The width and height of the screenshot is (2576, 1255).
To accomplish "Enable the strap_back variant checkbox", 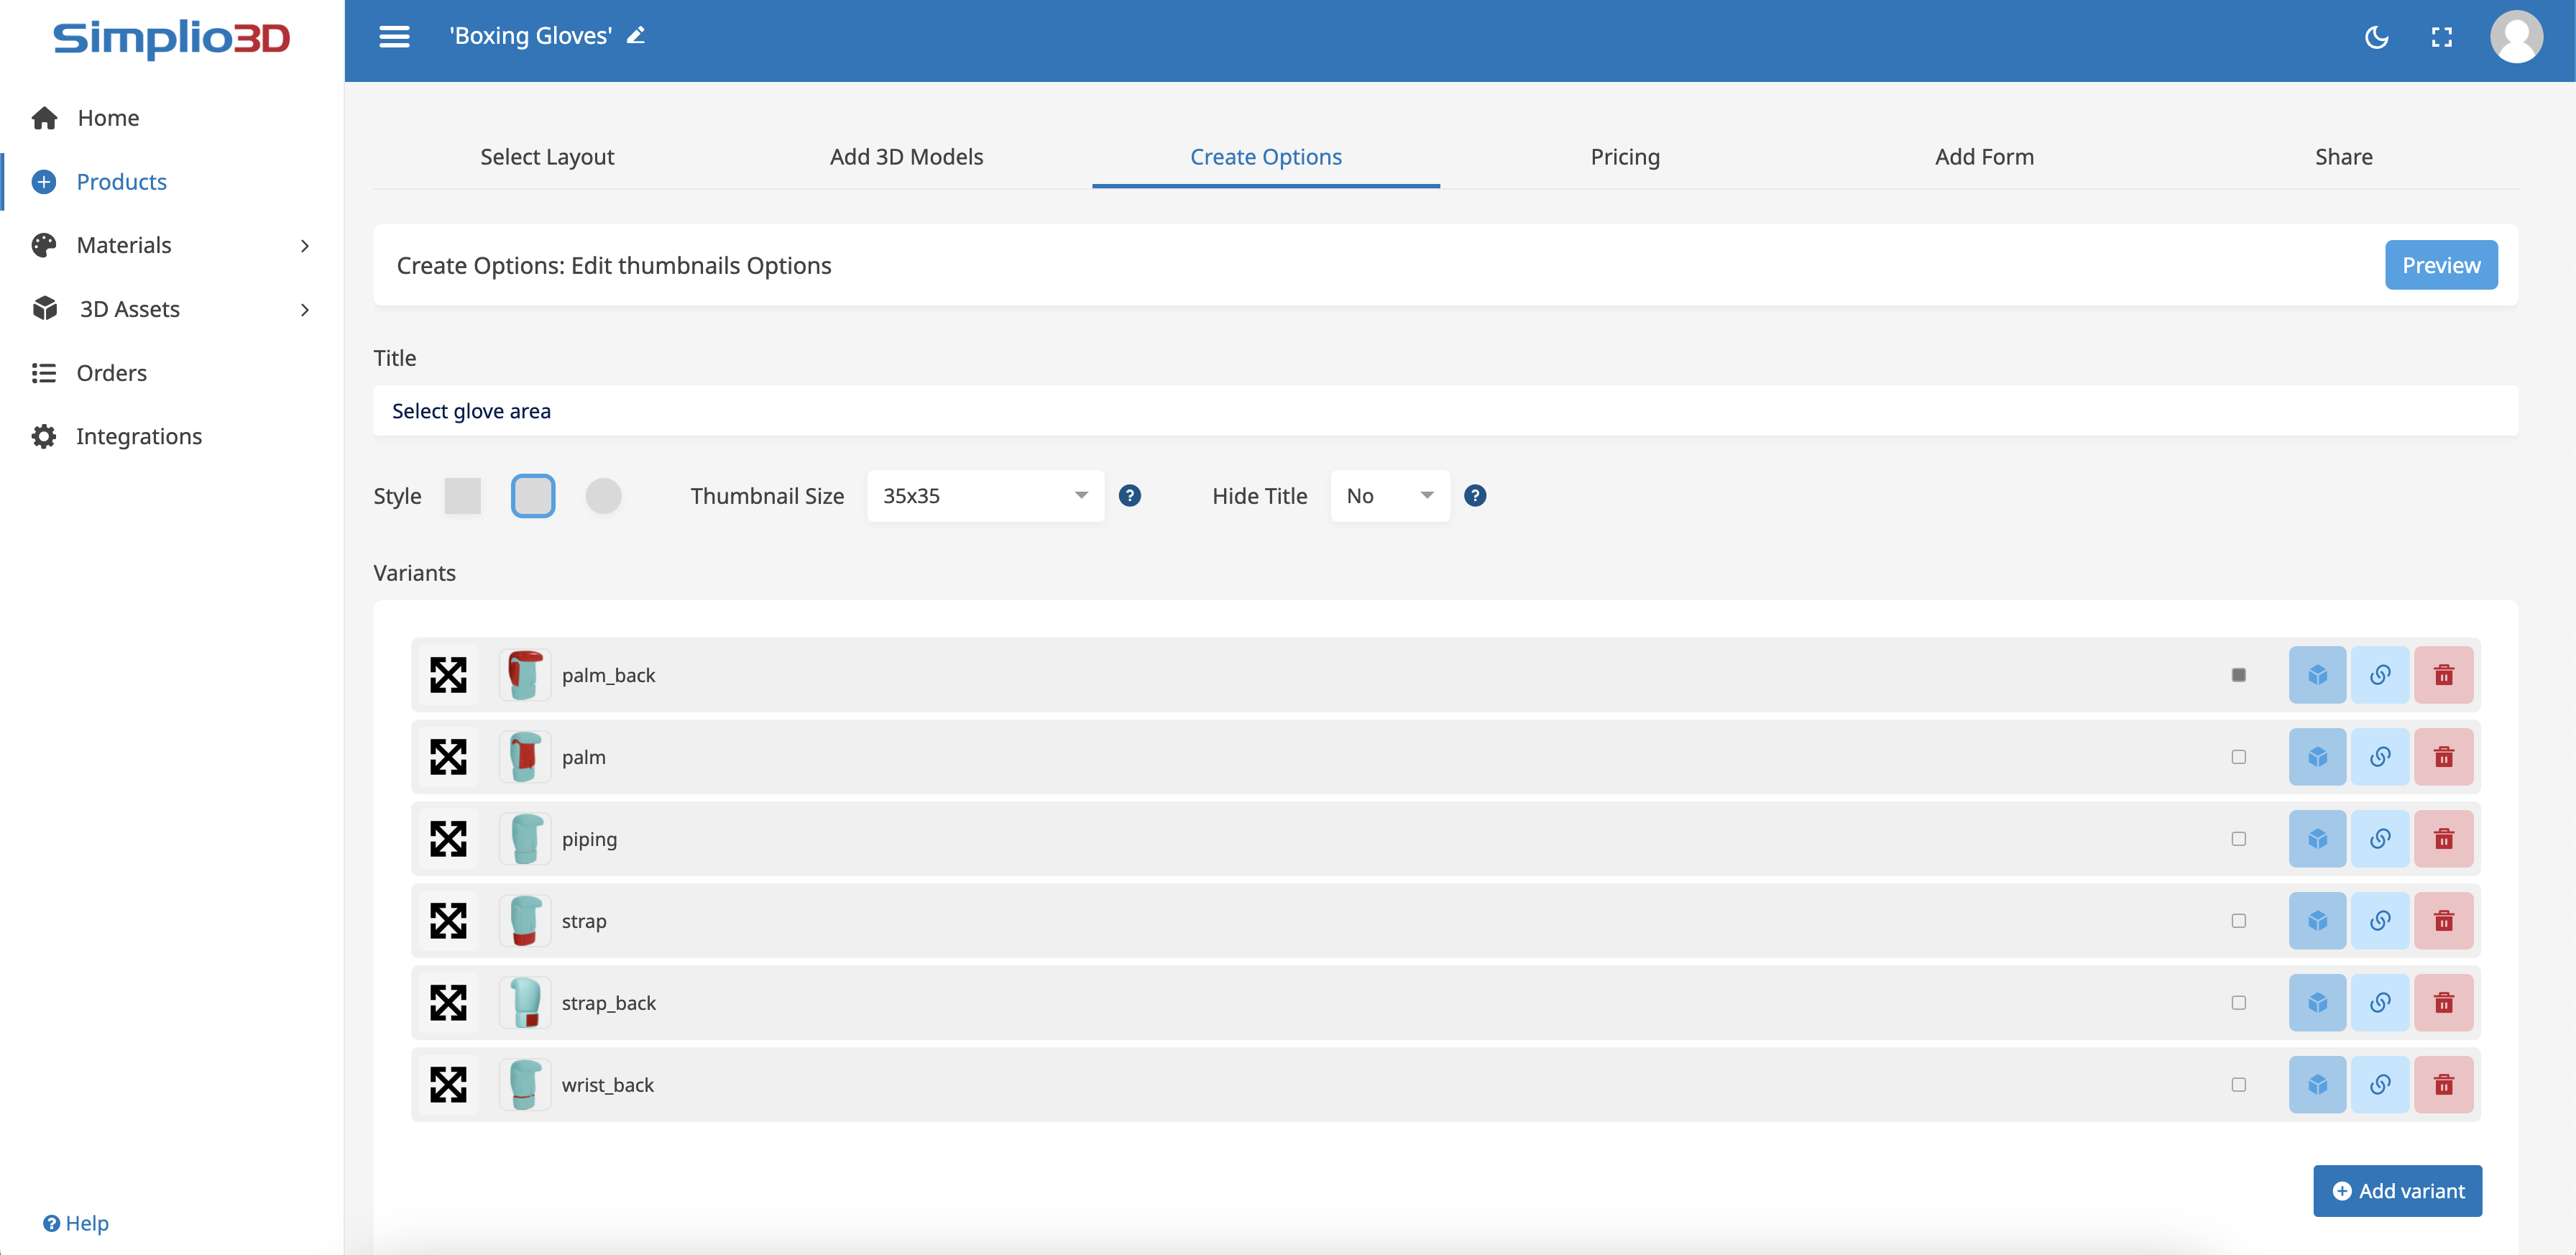I will [2238, 1003].
